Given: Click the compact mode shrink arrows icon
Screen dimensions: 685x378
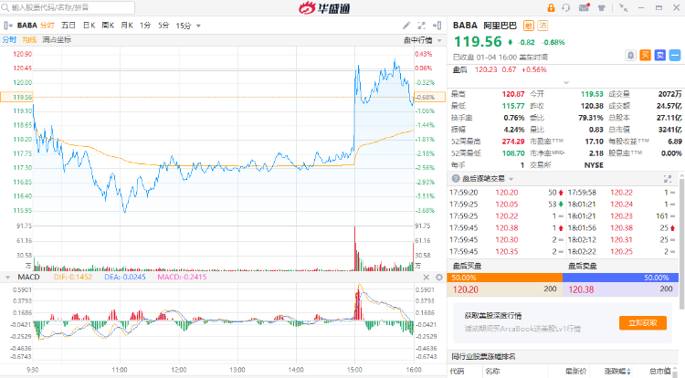Looking at the screenshot, I should (x=624, y=8).
